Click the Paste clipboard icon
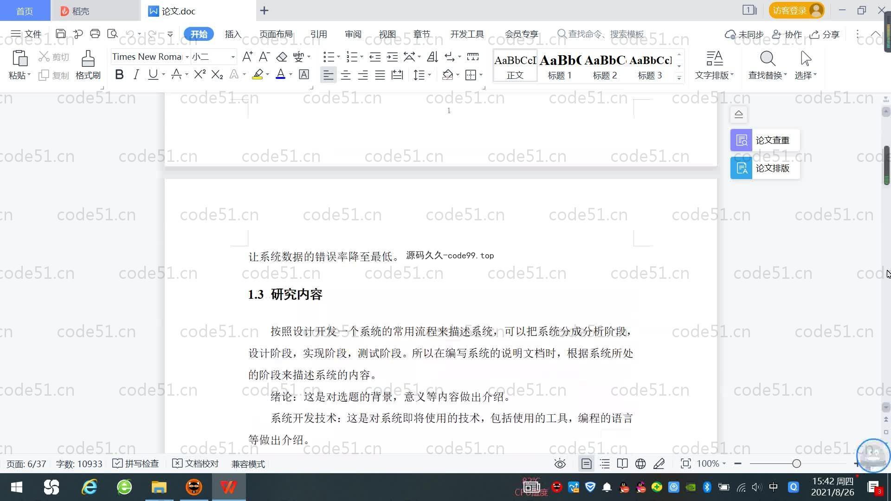Image resolution: width=891 pixels, height=501 pixels. coord(19,58)
